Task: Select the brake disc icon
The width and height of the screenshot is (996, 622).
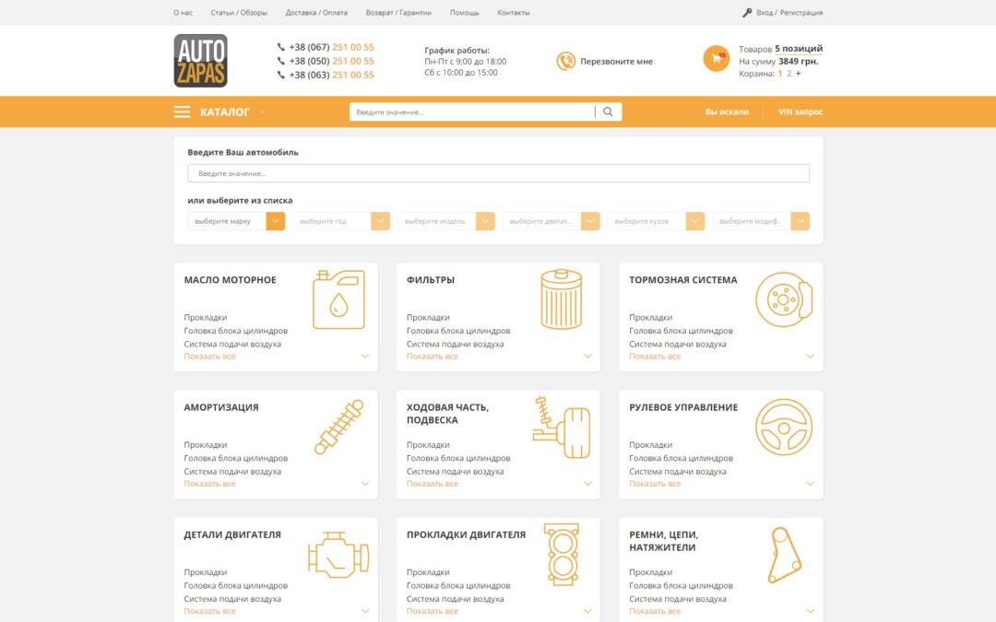Action: pos(784,299)
